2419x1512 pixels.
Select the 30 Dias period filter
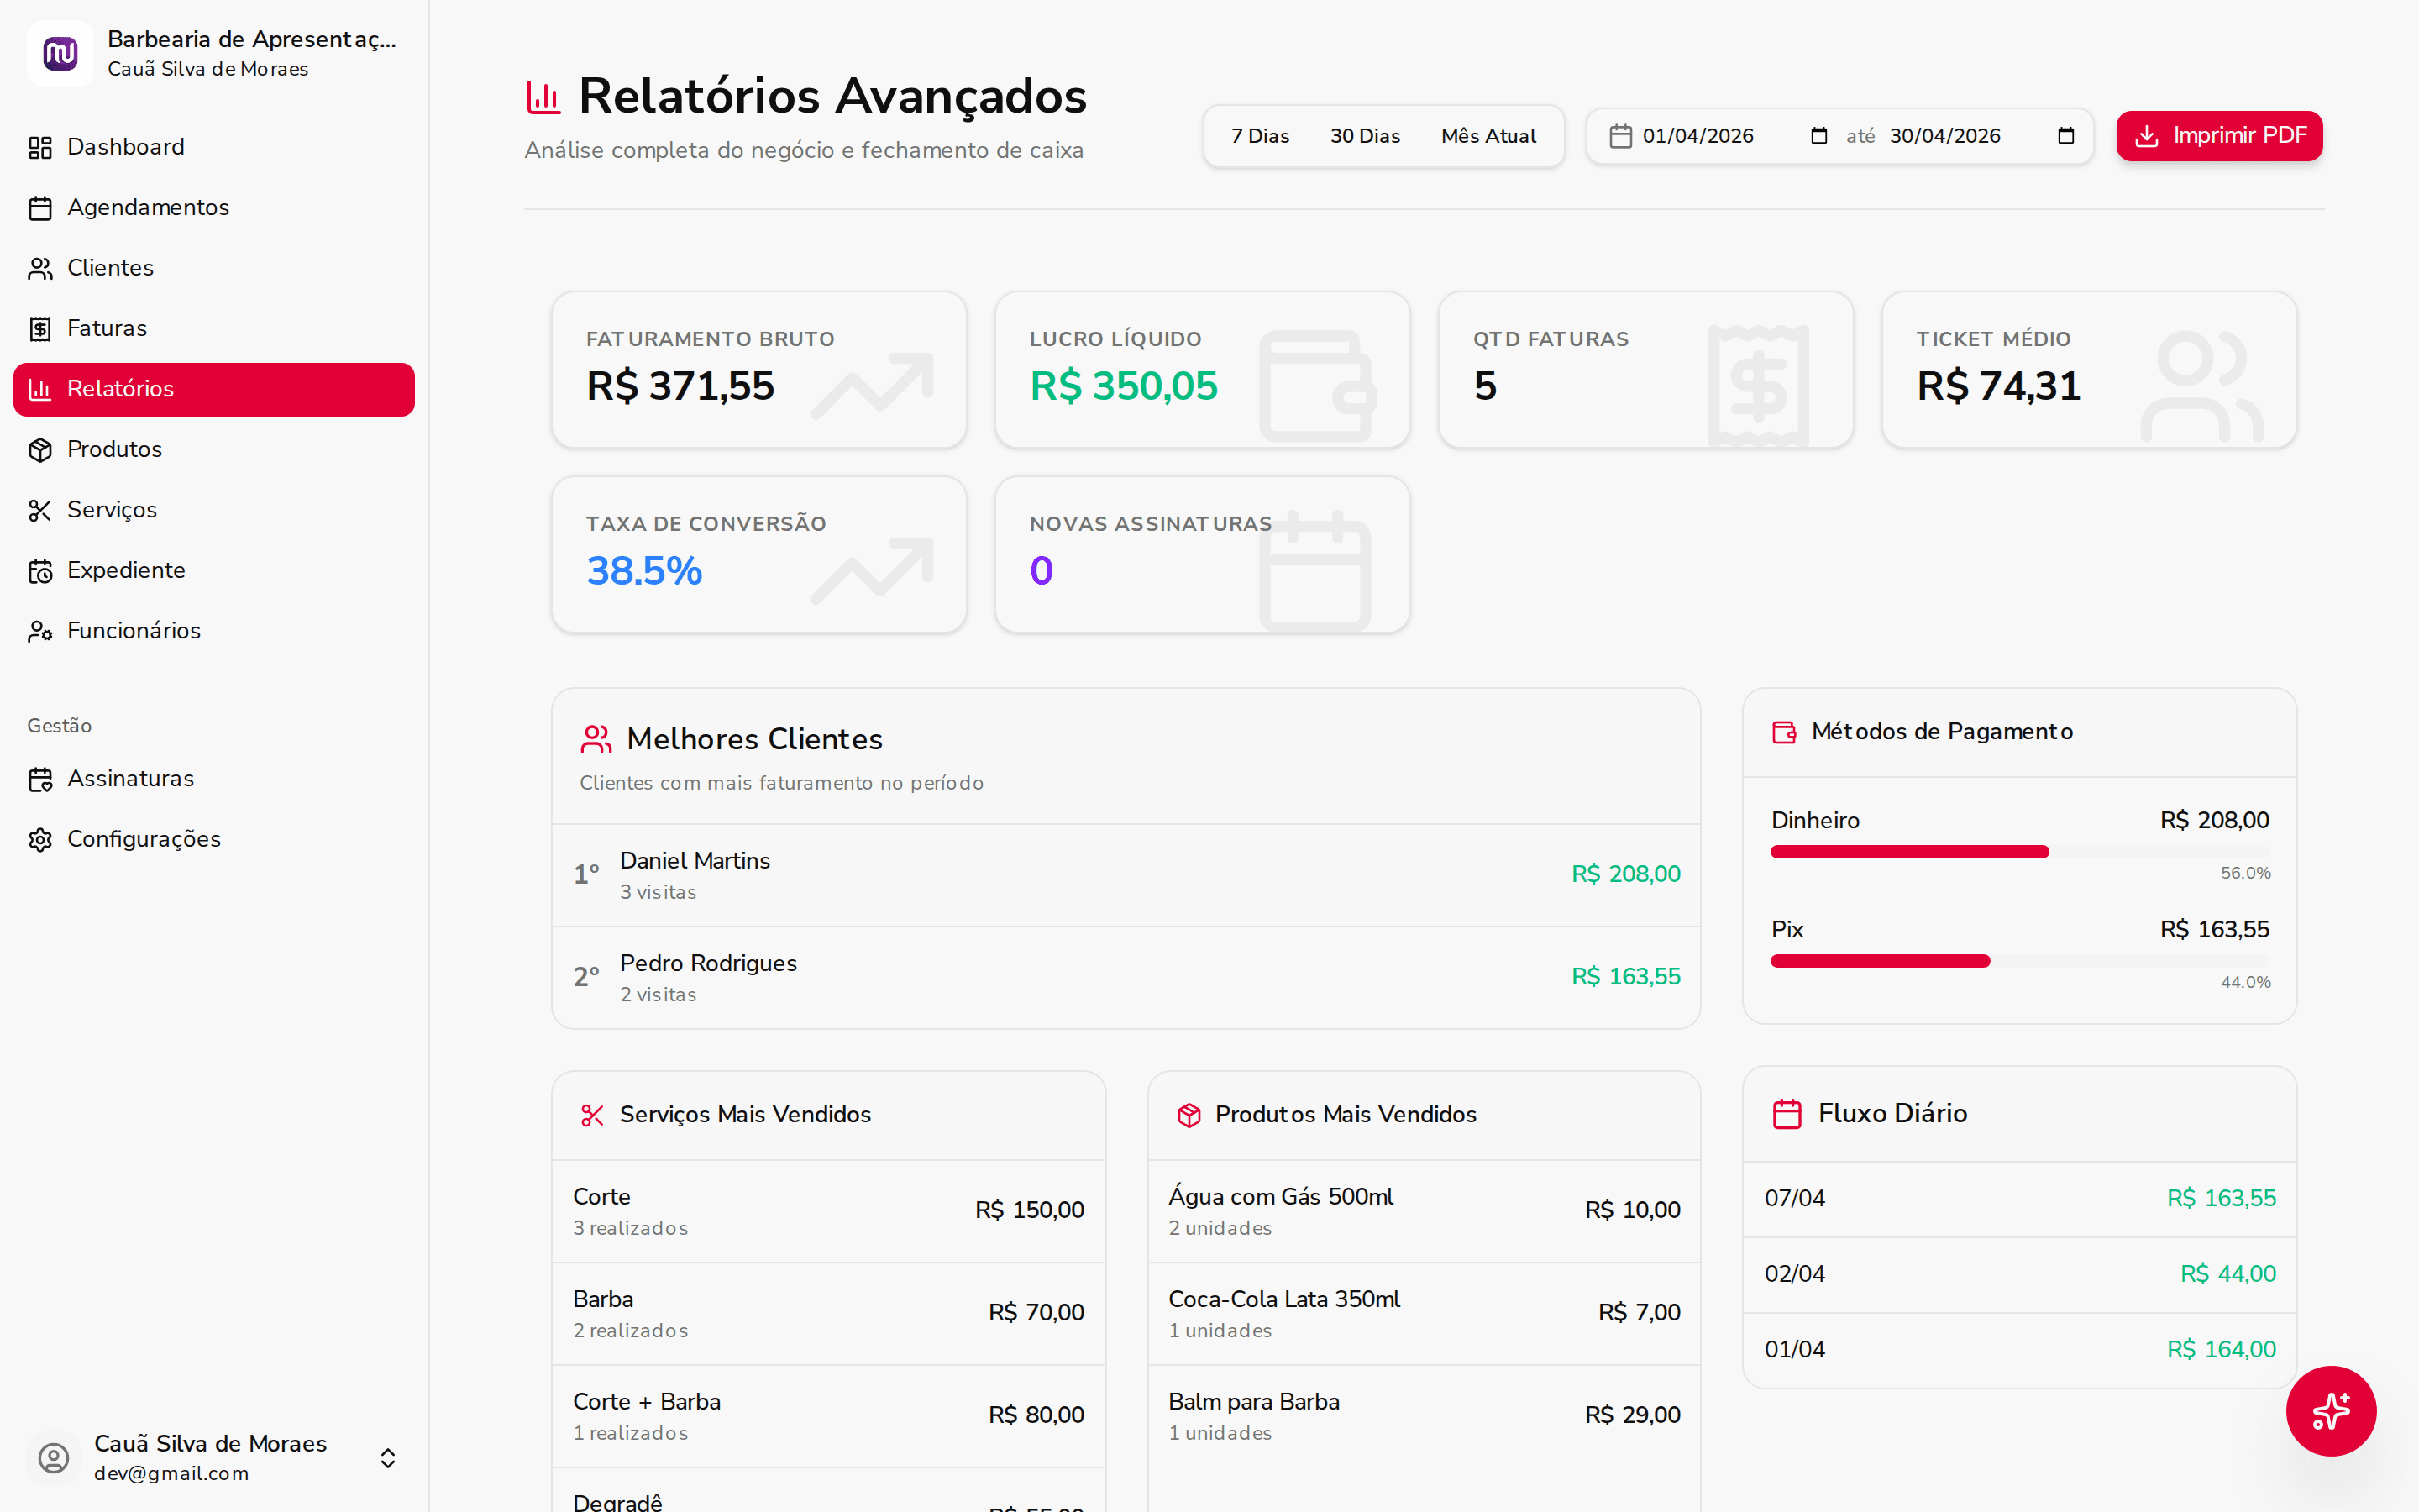1364,136
